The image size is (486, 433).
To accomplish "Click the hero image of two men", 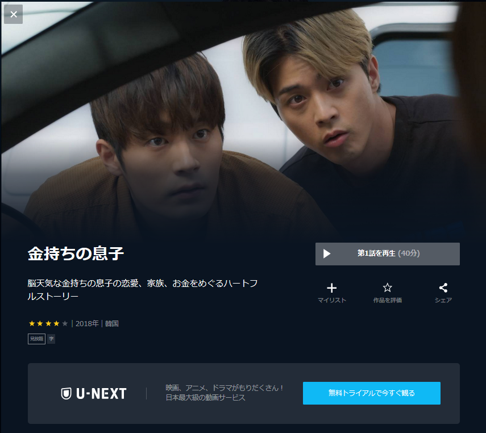I will [243, 121].
